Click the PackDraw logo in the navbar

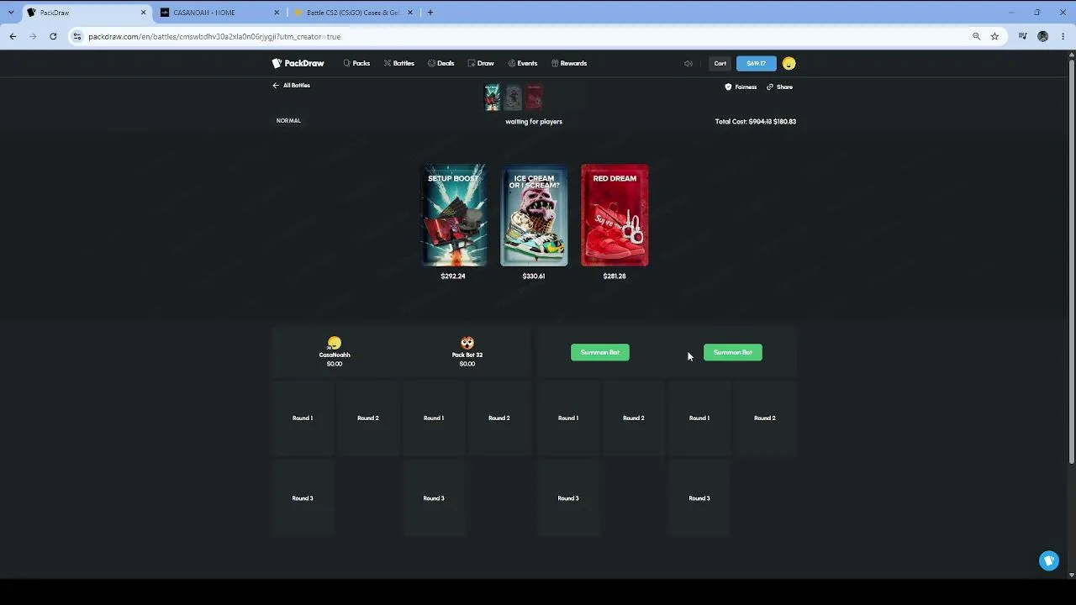(298, 63)
